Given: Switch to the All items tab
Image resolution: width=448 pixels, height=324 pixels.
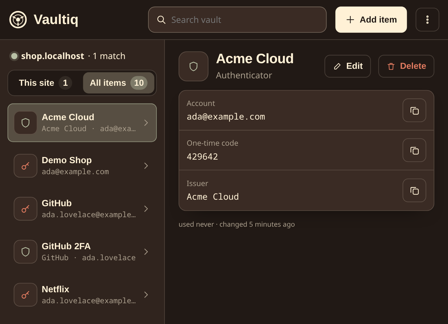Looking at the screenshot, I should click(119, 83).
